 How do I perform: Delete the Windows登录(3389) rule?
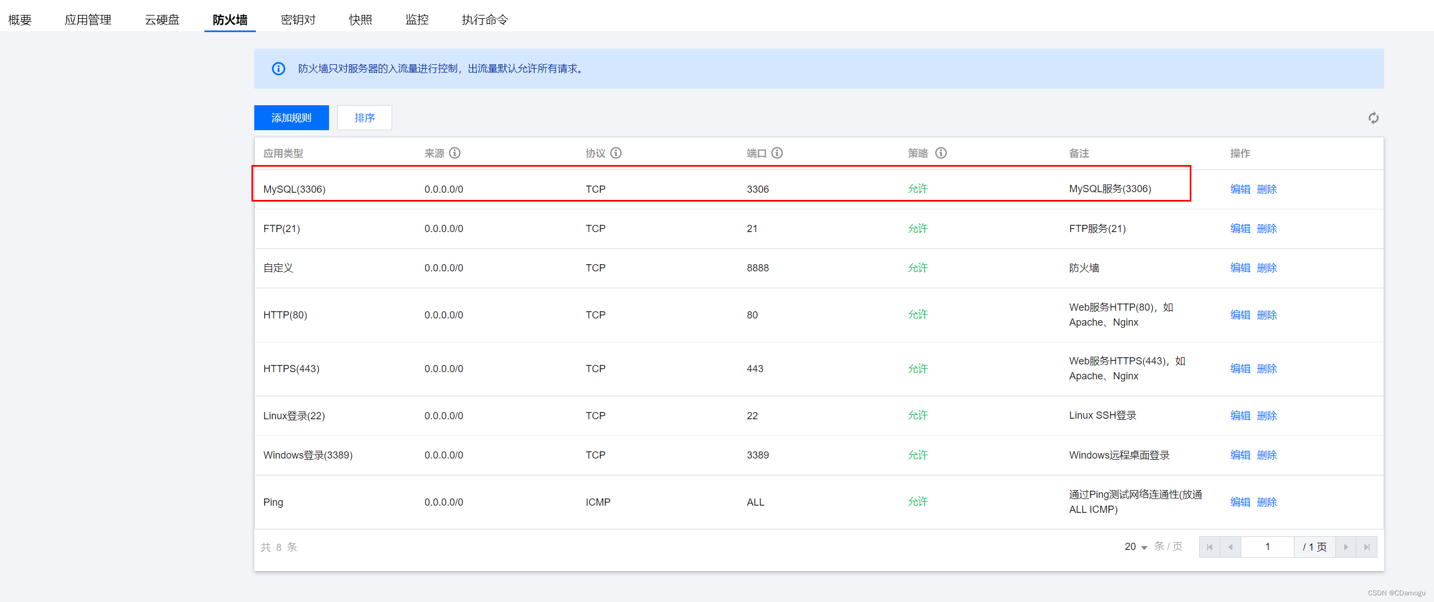click(x=1266, y=455)
